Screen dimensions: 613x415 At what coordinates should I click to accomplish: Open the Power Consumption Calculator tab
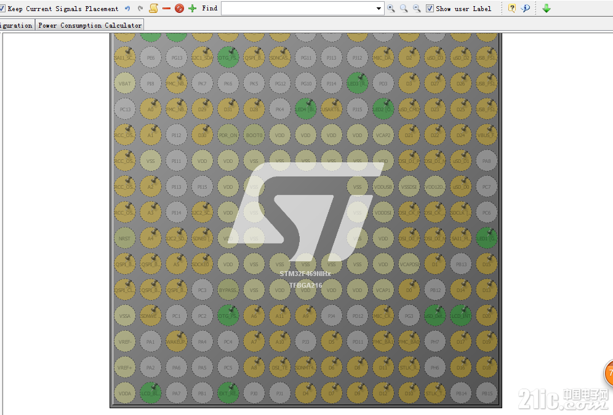pos(90,25)
